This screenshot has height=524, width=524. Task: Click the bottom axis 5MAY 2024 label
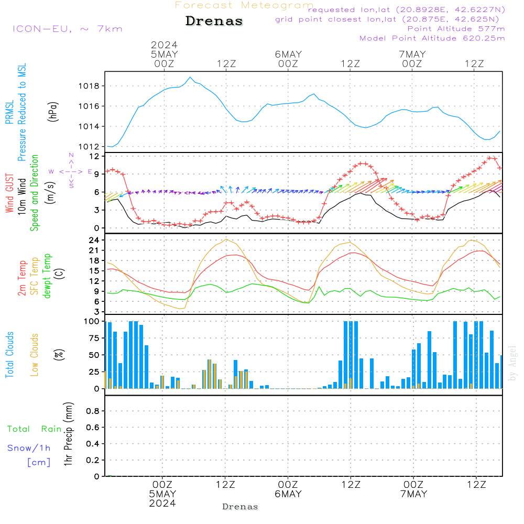(162, 499)
